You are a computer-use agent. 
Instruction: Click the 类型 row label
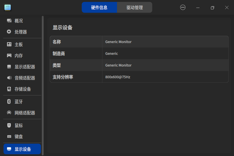coord(57,65)
